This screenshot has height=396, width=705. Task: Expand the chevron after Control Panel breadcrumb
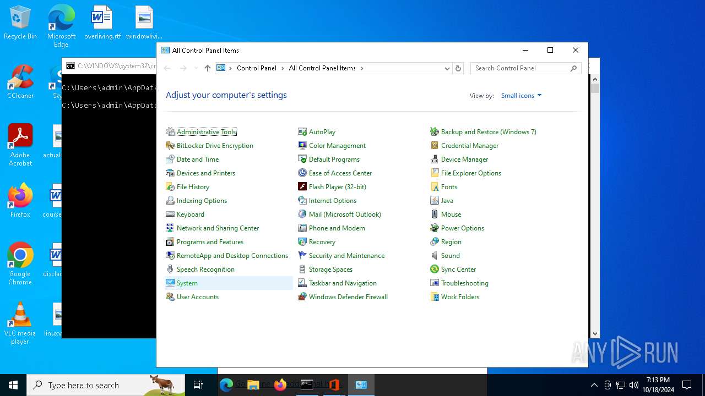(x=283, y=68)
